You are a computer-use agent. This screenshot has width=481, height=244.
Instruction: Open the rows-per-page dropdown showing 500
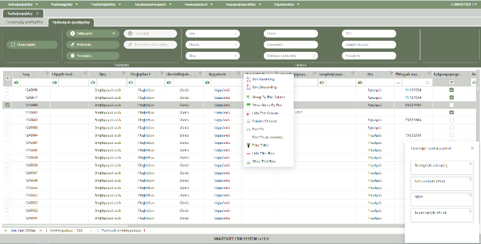85,230
